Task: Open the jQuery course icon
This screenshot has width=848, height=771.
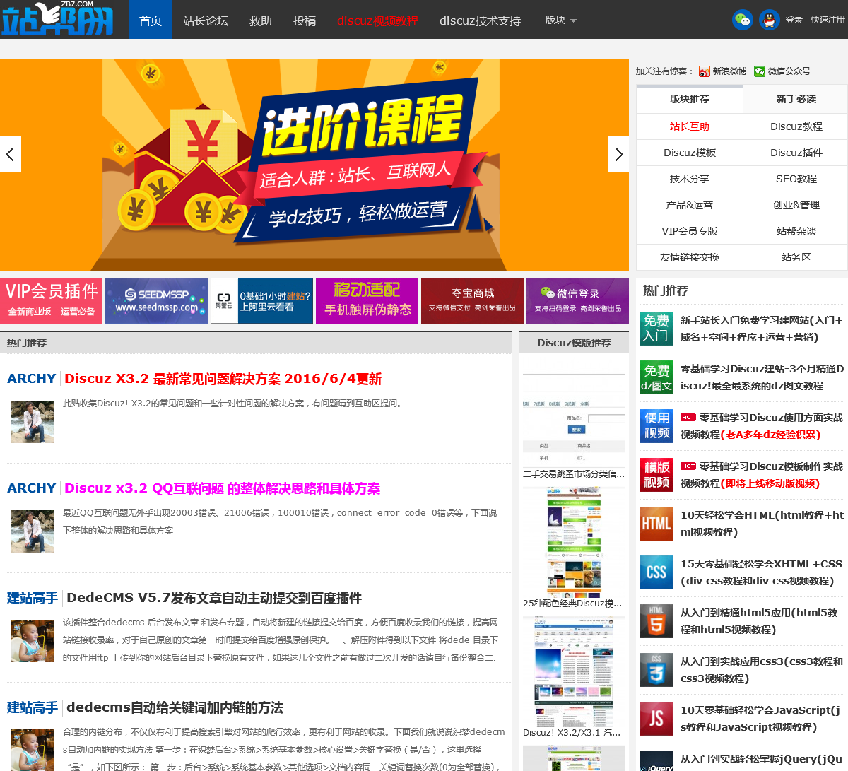Action: click(x=656, y=761)
